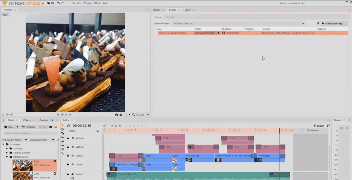The width and height of the screenshot is (352, 180).
Task: Open a project with the folder icon
Action: 48,3
